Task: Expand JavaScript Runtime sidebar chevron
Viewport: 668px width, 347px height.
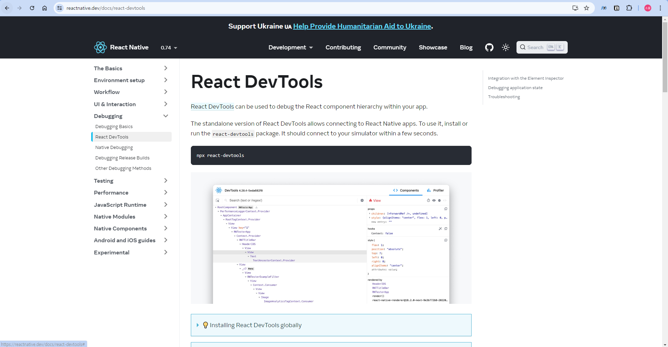Action: [166, 205]
